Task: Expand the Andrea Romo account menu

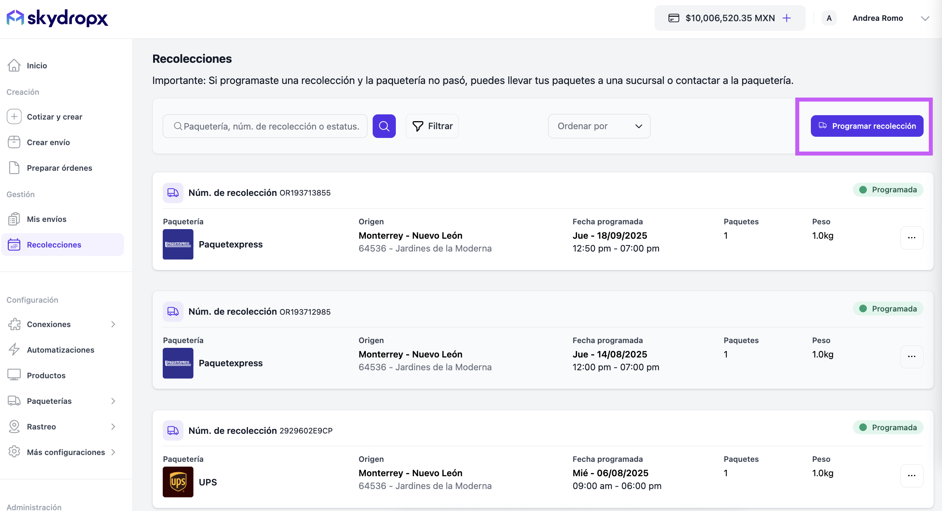Action: [x=924, y=18]
